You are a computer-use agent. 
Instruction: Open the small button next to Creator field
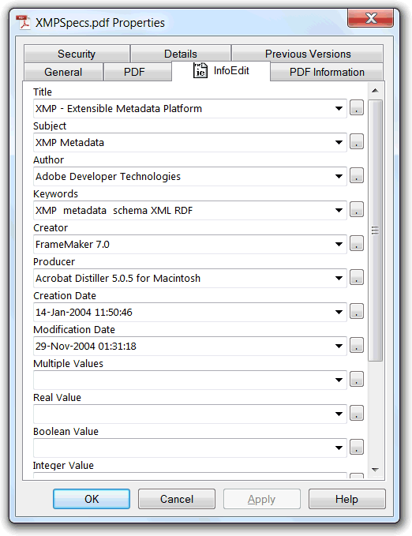tap(356, 244)
